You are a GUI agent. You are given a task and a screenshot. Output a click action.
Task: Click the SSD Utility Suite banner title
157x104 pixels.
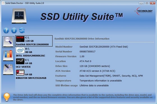tap(82, 17)
